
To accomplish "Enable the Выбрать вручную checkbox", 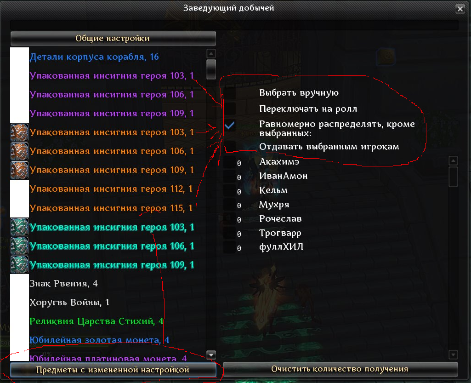I will pyautogui.click(x=230, y=93).
